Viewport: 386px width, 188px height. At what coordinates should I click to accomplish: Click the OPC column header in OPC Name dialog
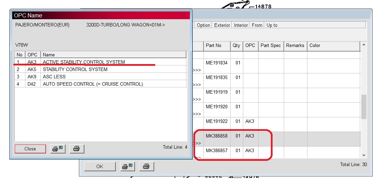pyautogui.click(x=32, y=55)
